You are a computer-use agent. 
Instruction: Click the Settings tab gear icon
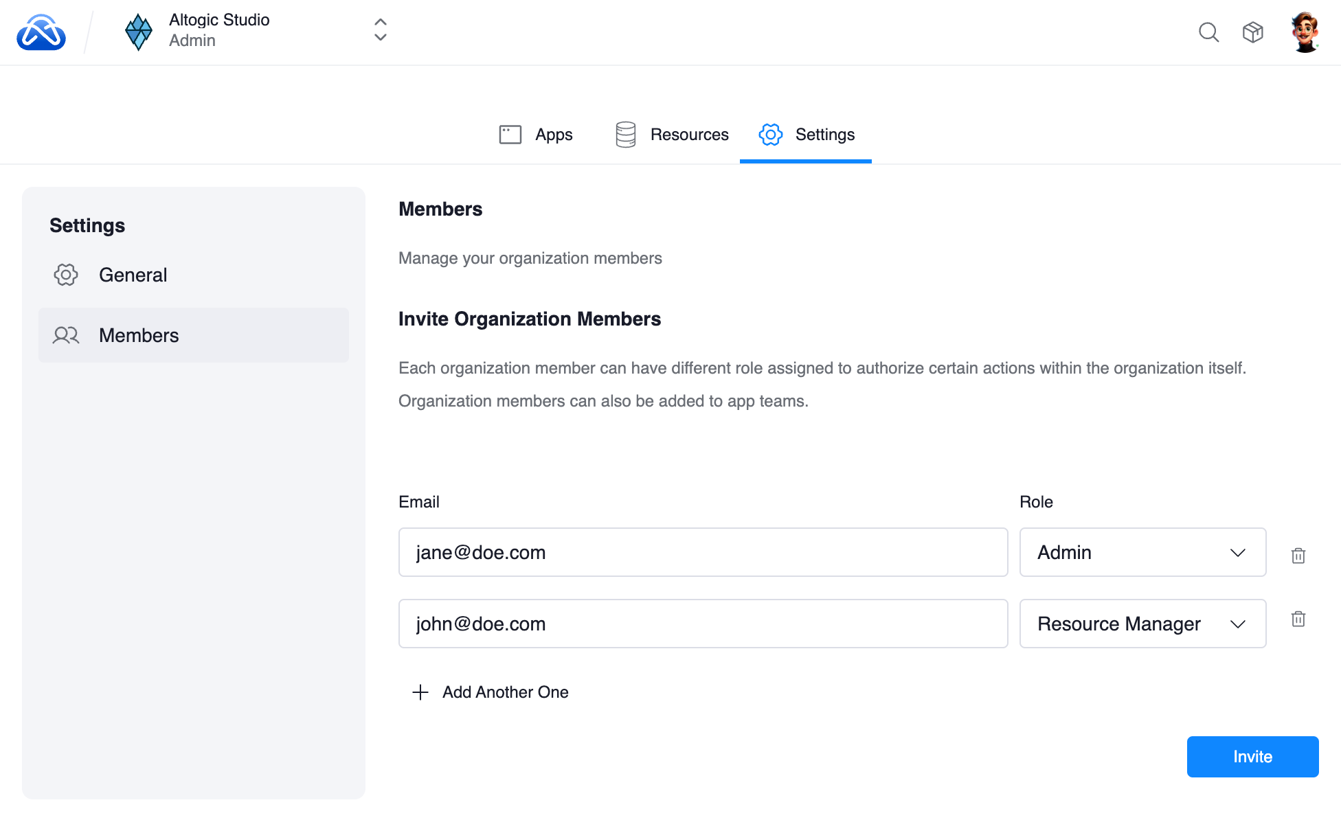pos(770,135)
